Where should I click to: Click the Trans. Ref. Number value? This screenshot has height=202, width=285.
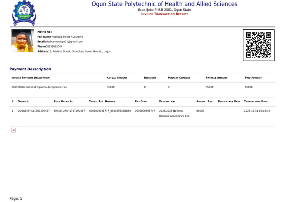(x=110, y=111)
